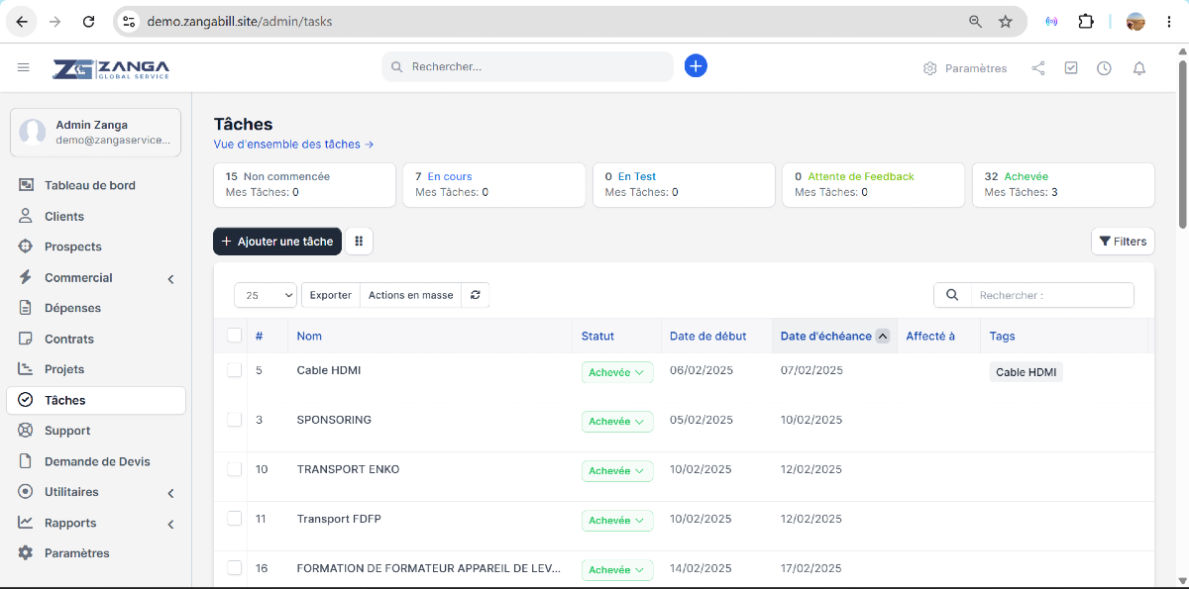Tick checkbox for Cable HDMI row
This screenshot has height=589, width=1189.
pos(235,370)
